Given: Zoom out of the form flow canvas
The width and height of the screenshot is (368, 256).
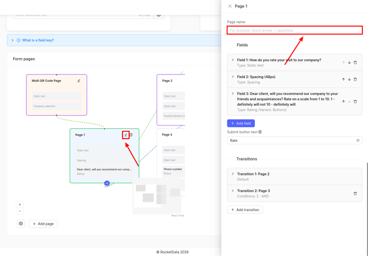Looking at the screenshot, I should pyautogui.click(x=20, y=211).
